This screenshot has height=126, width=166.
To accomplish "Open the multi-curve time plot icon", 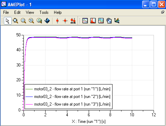I will point(85,21).
